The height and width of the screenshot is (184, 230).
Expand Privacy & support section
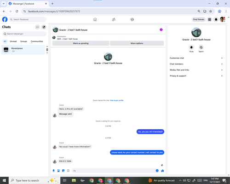[x=196, y=76]
